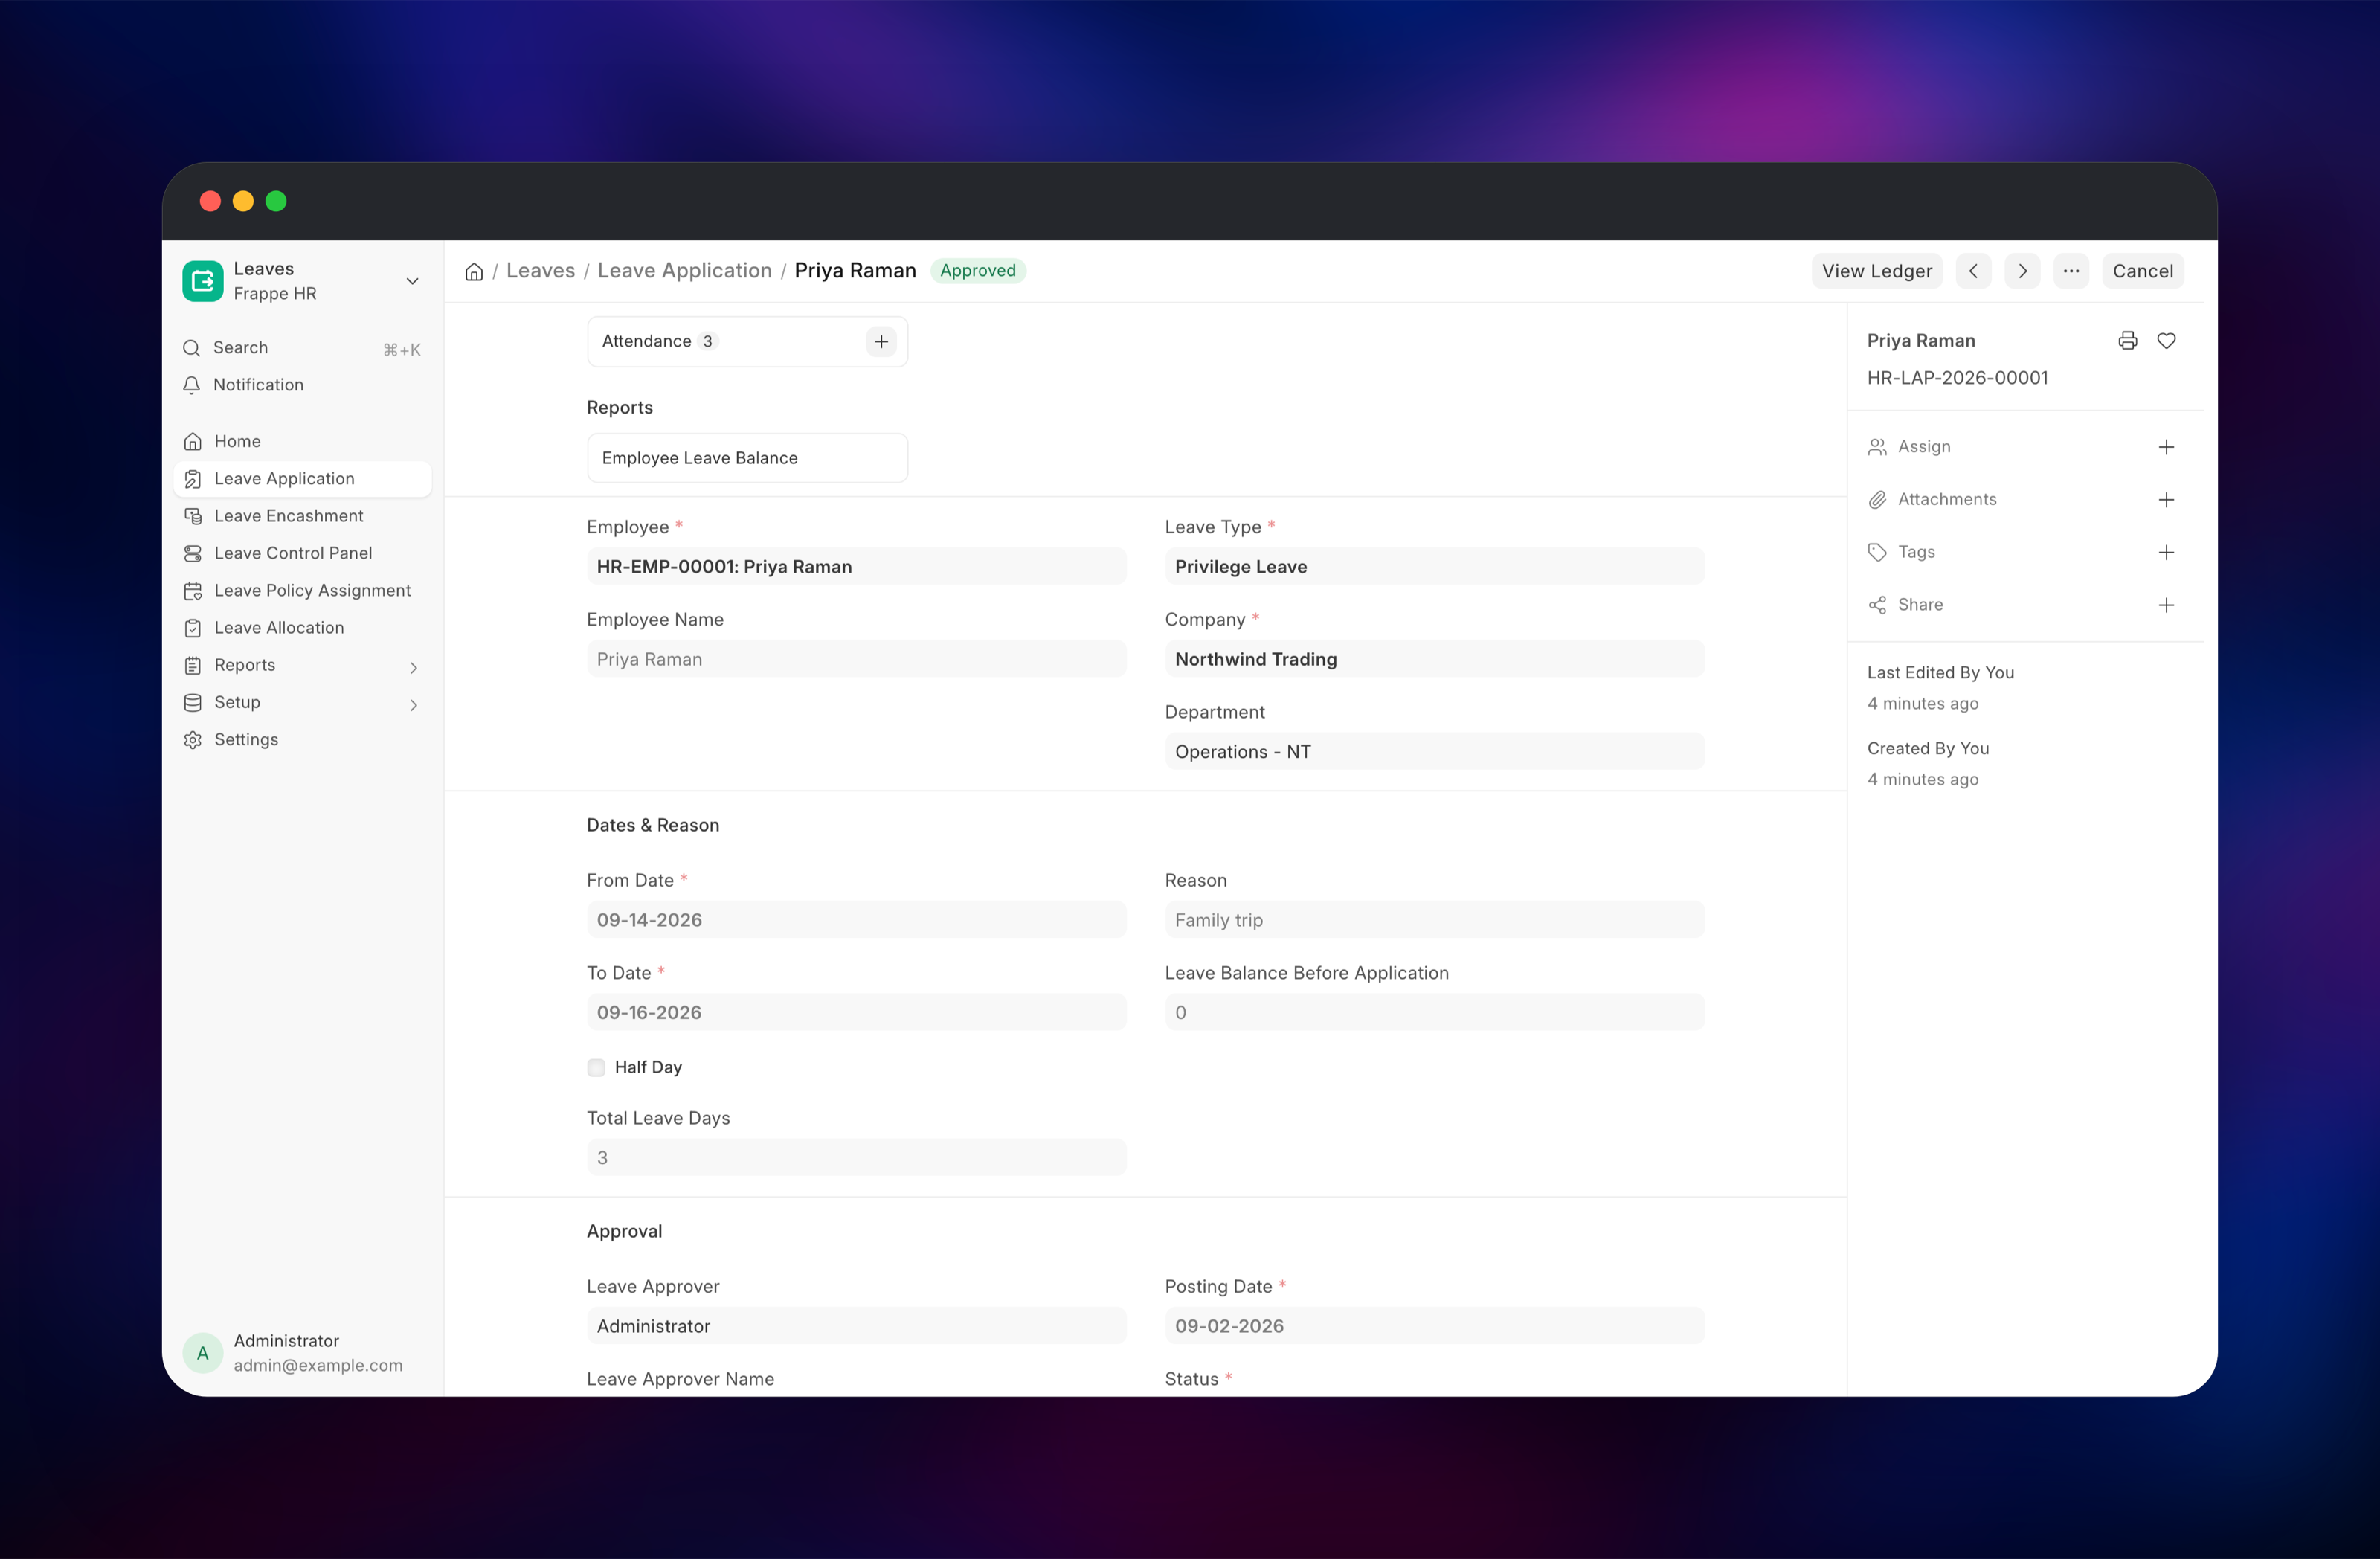Image resolution: width=2380 pixels, height=1559 pixels.
Task: Open Notification via bell icon
Action: tap(192, 385)
